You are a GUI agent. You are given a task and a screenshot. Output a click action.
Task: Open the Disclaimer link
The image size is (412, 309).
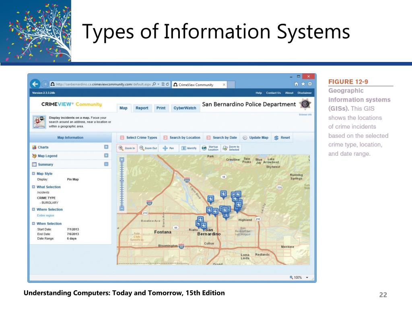(305, 93)
